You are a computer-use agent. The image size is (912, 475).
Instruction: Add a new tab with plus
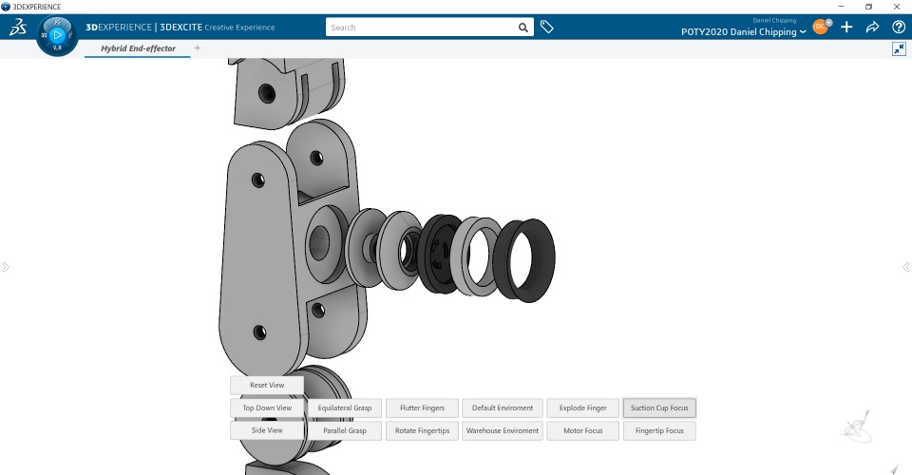pos(198,48)
